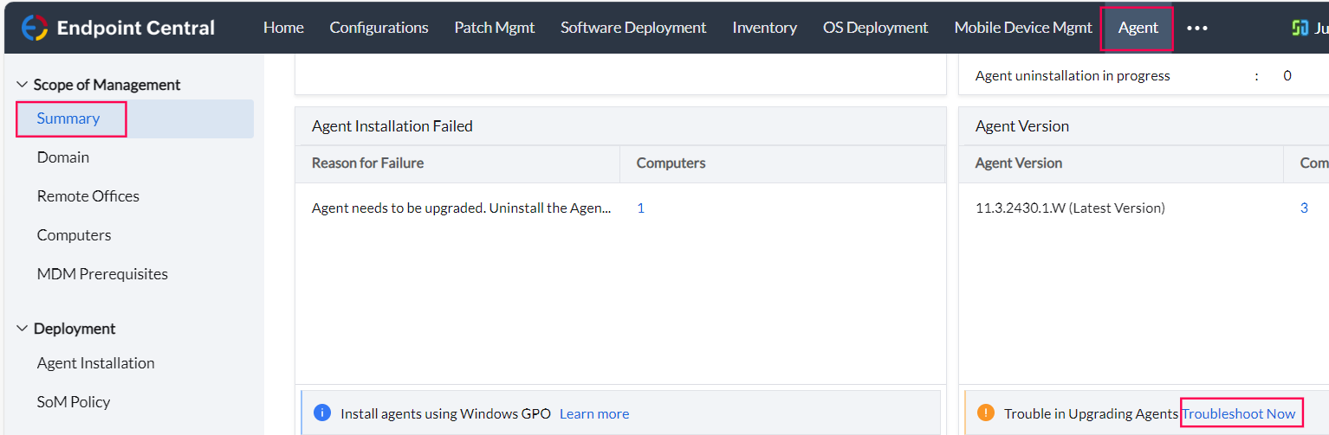Select Remote Offices in the sidebar
The height and width of the screenshot is (435, 1329).
point(88,196)
